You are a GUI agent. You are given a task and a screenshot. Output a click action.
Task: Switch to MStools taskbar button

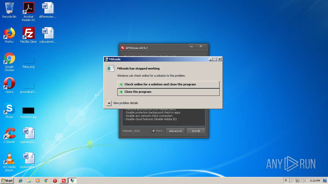73,181
